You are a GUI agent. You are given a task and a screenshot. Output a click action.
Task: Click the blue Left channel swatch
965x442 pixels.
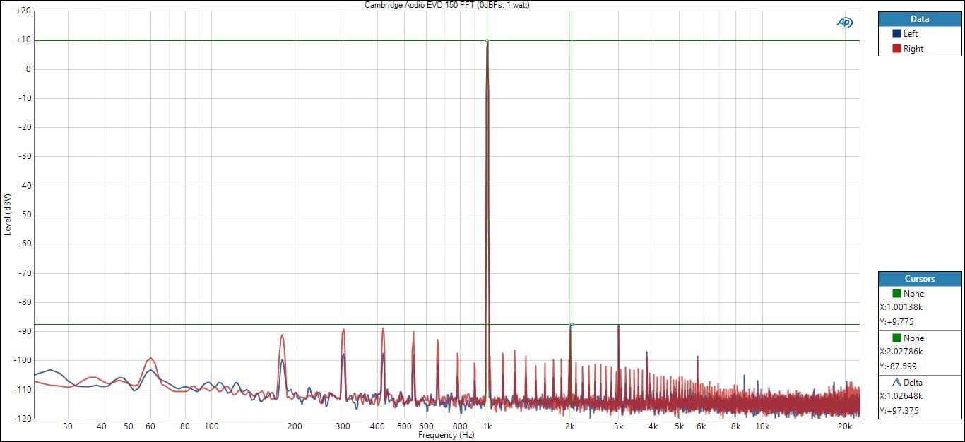point(896,34)
